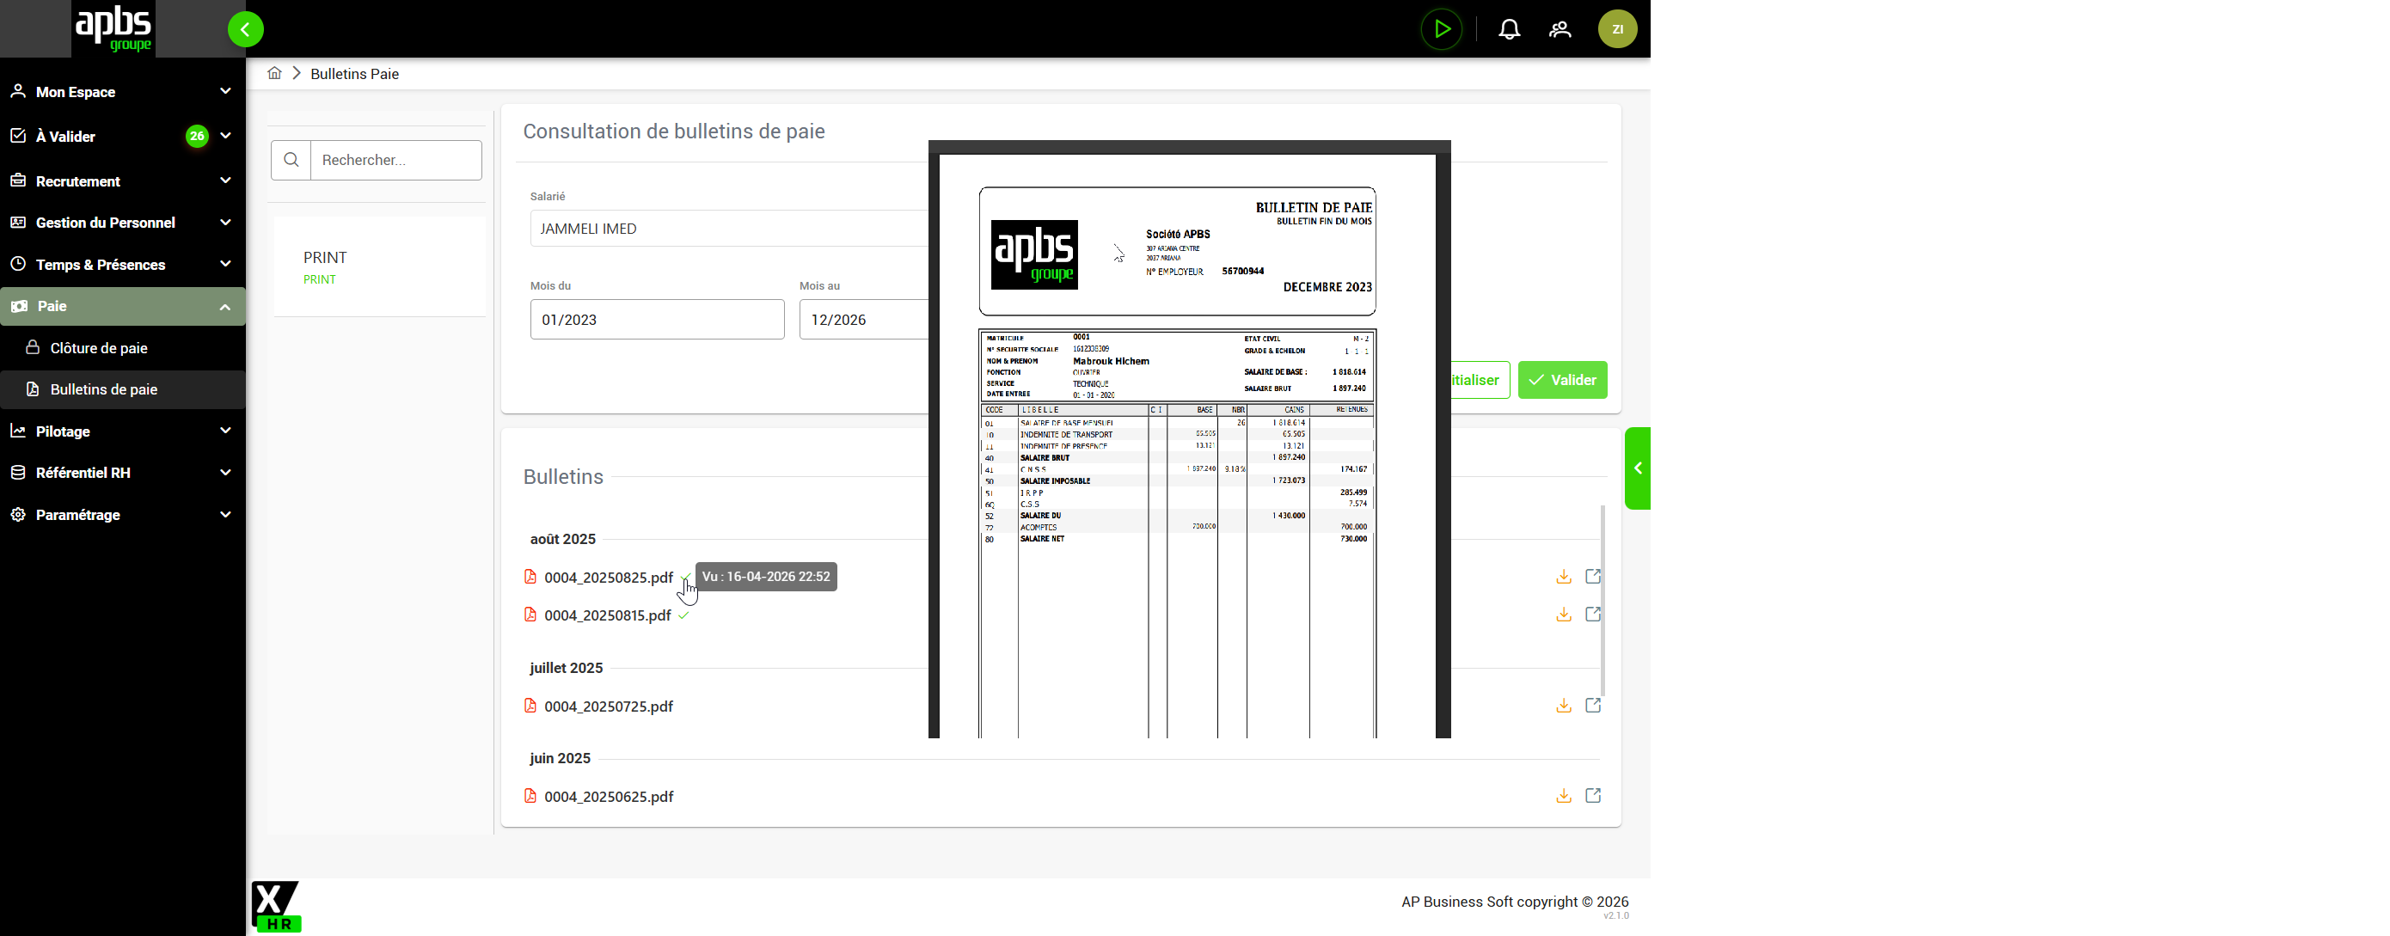The width and height of the screenshot is (2390, 936).
Task: Click AP Business Soft copyright text
Action: click(1514, 902)
